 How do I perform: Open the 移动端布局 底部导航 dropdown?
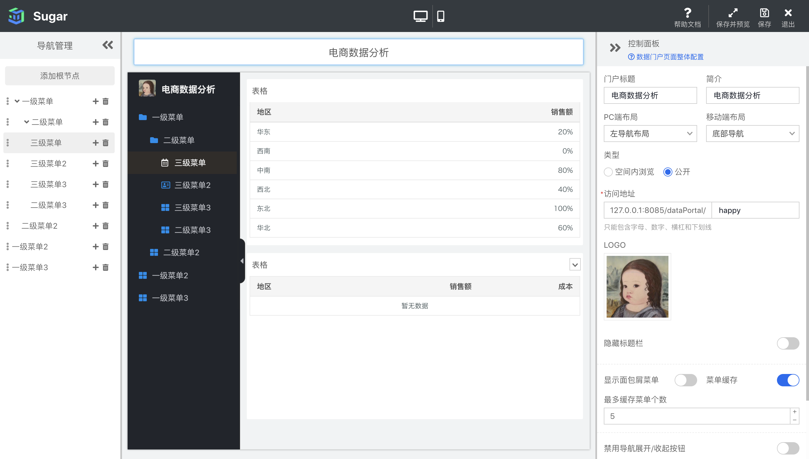pyautogui.click(x=752, y=134)
